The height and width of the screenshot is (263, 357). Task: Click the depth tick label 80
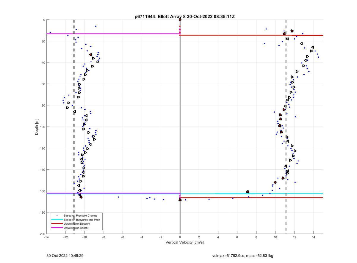coord(43,105)
